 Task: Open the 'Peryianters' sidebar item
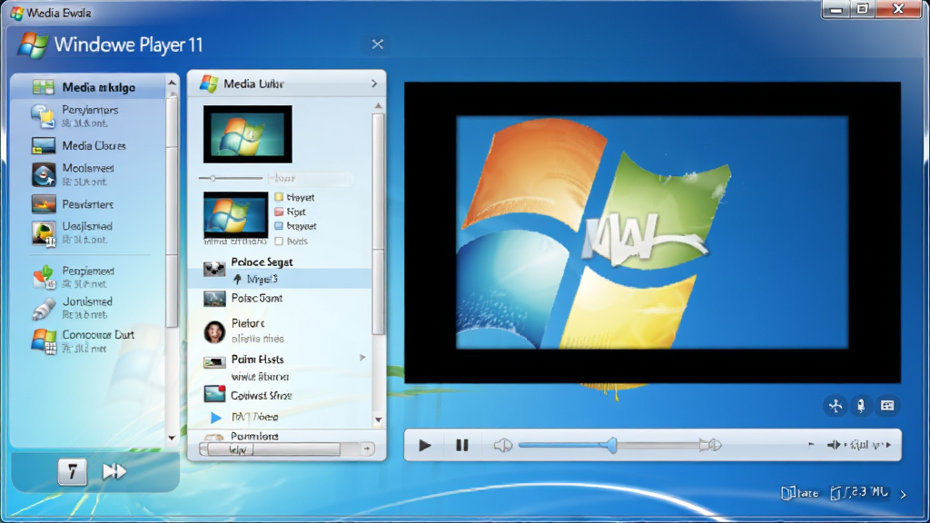coord(90,115)
